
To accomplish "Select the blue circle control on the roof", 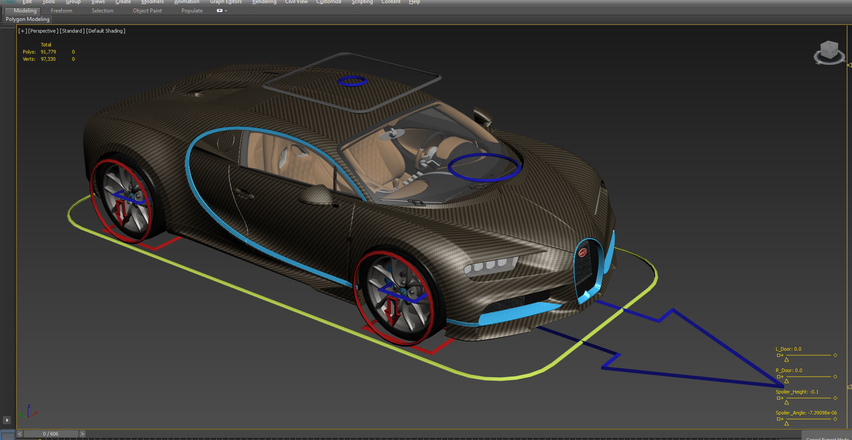I will coord(352,81).
